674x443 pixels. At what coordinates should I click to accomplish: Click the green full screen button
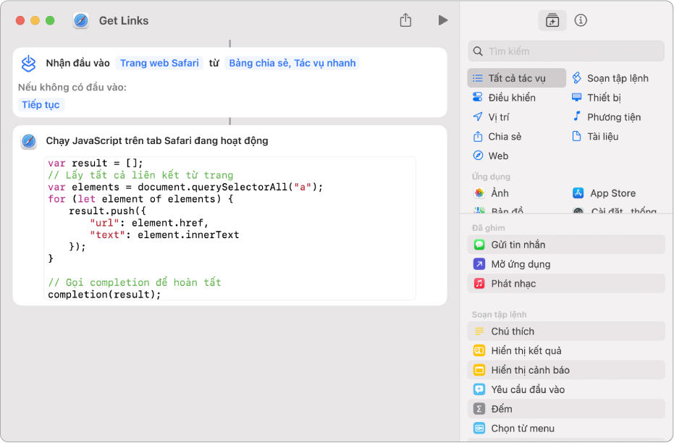point(50,20)
